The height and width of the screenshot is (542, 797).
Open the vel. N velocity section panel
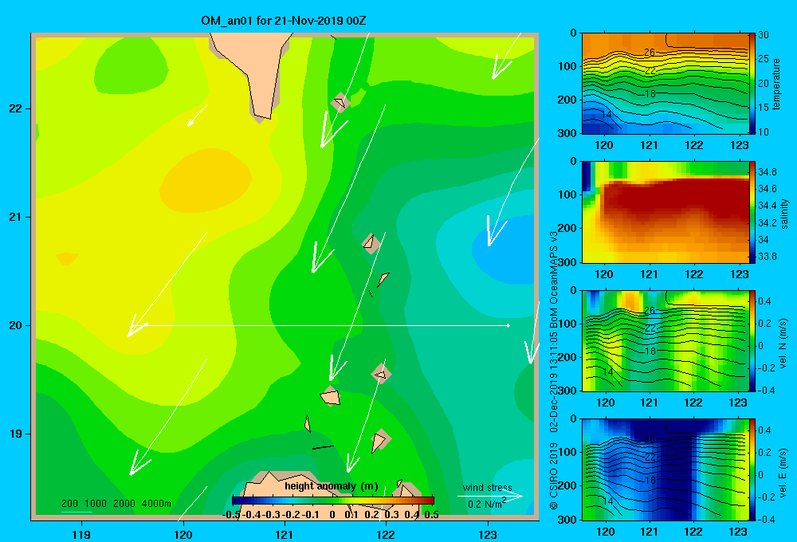tap(665, 340)
